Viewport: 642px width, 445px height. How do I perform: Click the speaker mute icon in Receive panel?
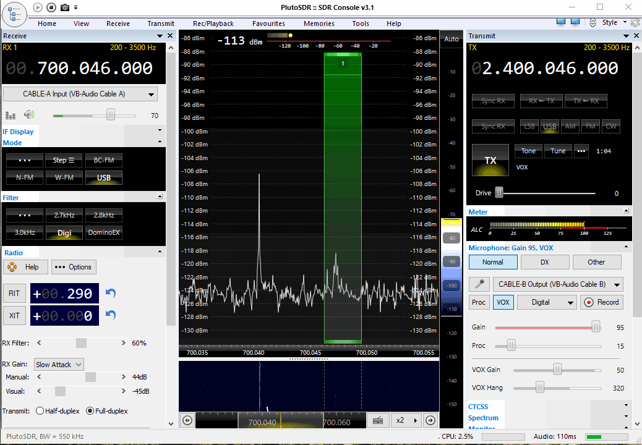tap(28, 114)
